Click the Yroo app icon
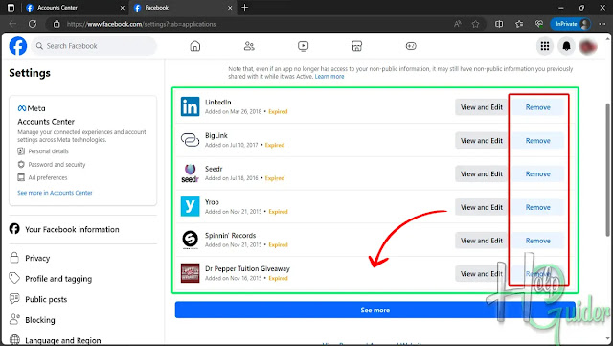 (x=190, y=206)
